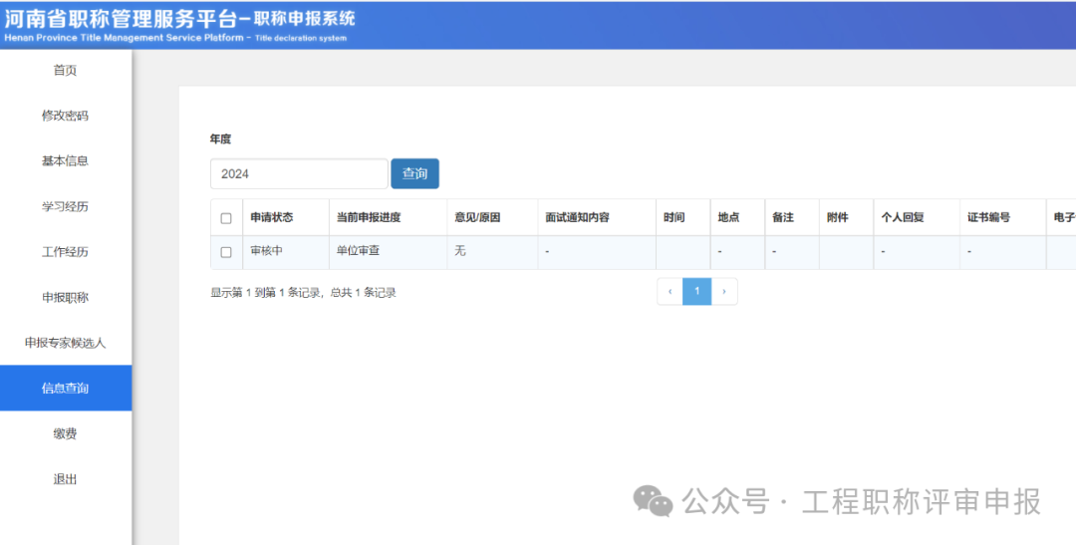Click the record count text 显示第 1 到第 1 条记录
This screenshot has height=545, width=1076.
[x=266, y=292]
